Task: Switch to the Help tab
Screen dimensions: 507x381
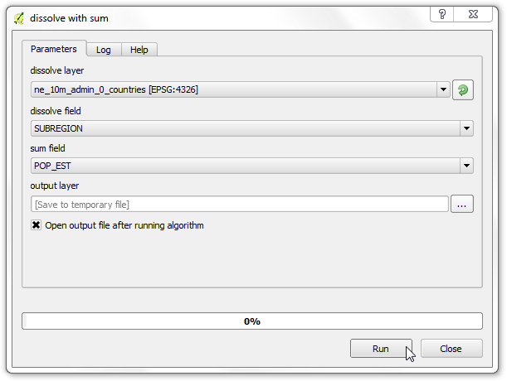Action: 139,50
